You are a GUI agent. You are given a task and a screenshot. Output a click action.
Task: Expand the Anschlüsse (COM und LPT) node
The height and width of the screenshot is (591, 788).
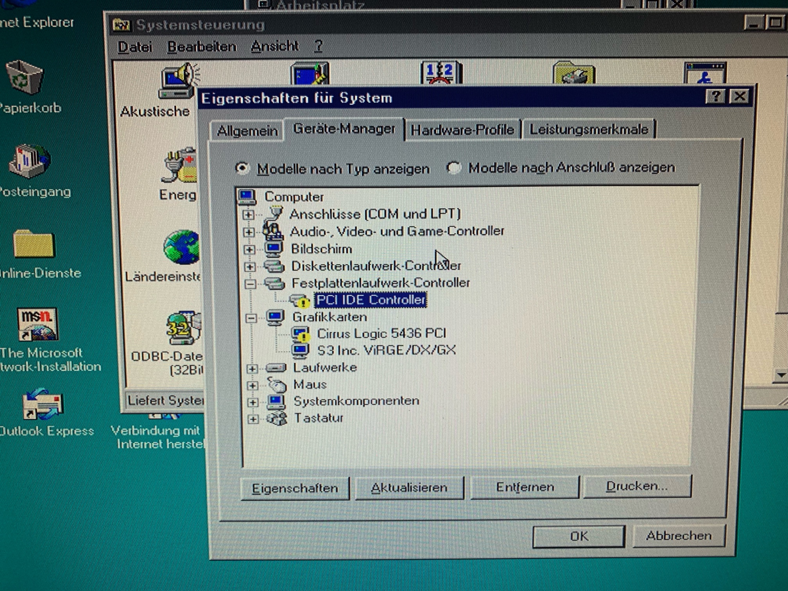pyautogui.click(x=248, y=215)
